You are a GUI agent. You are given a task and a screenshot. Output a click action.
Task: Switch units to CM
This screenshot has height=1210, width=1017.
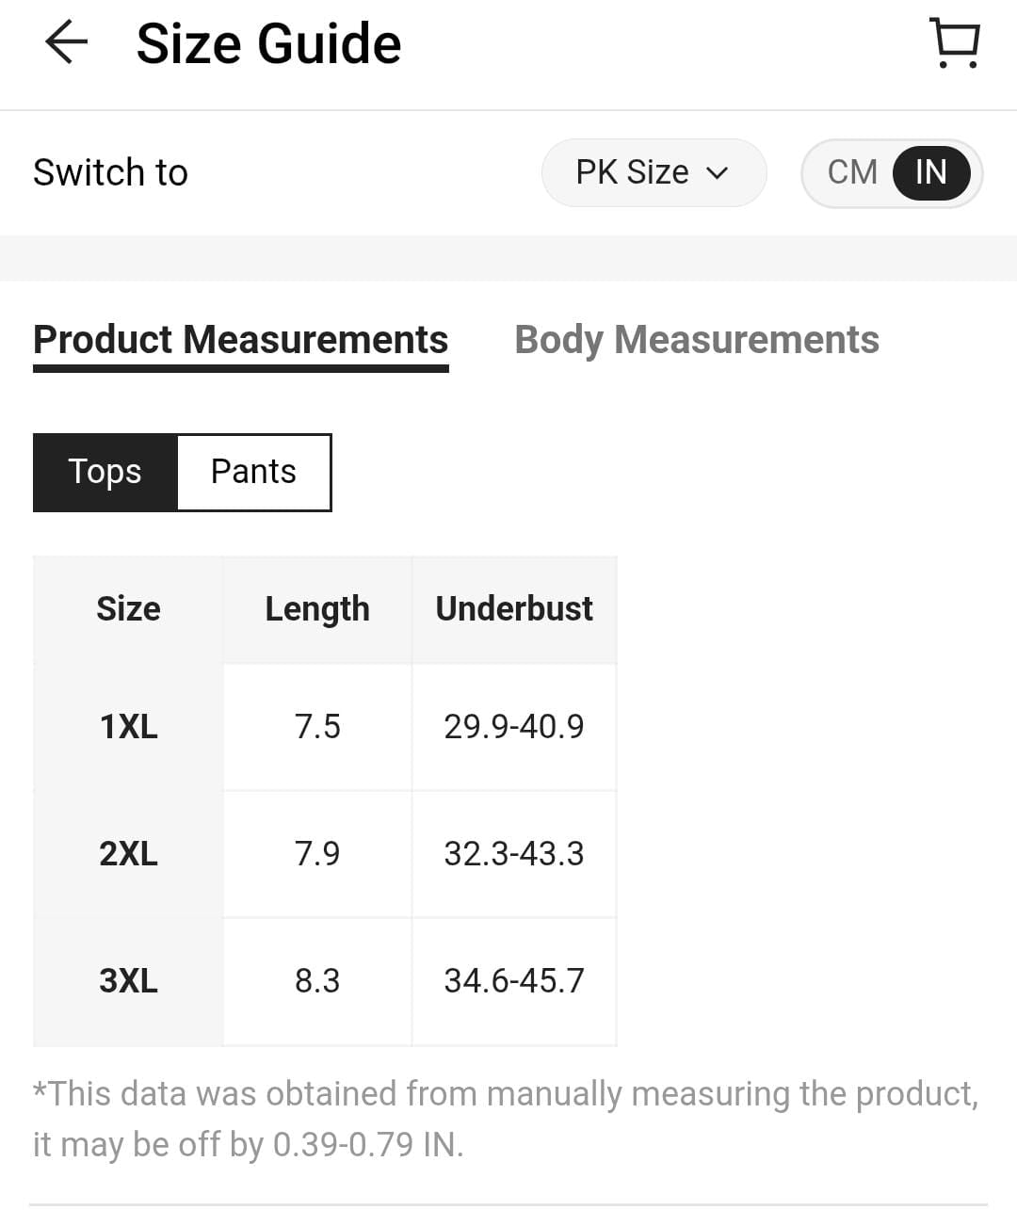click(x=851, y=172)
